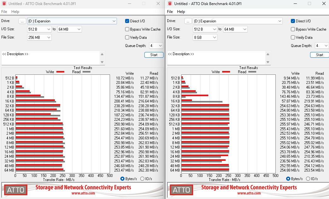The image size is (329, 199).
Task: Click Start button in right window
Action: pyautogui.click(x=319, y=55)
